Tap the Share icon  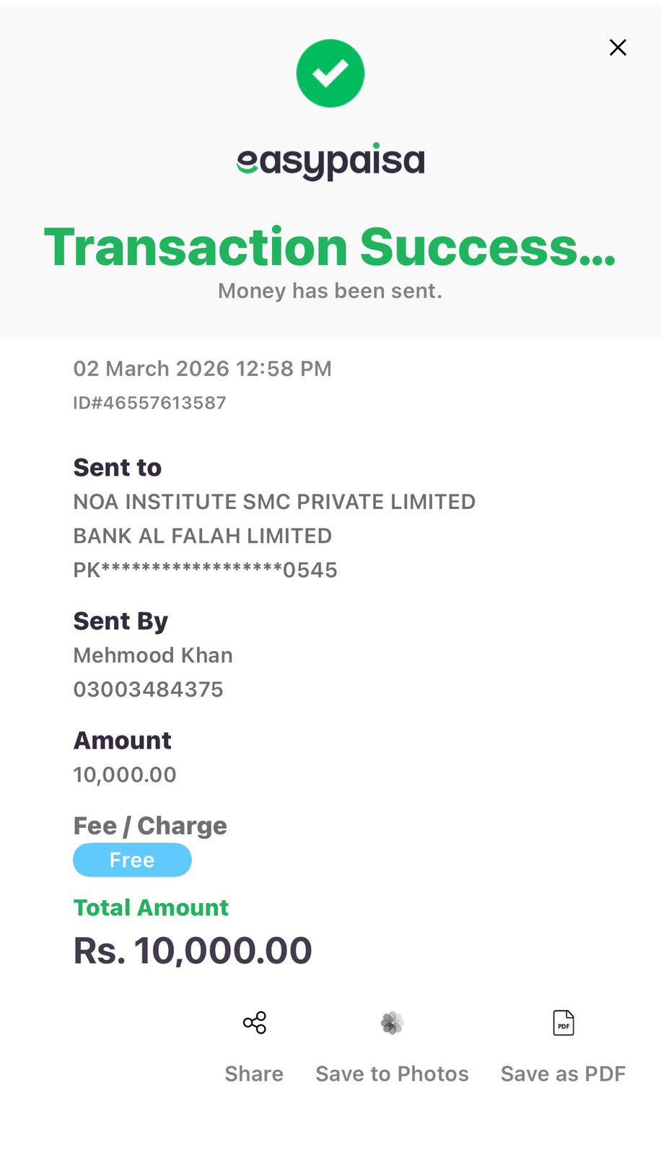254,1023
